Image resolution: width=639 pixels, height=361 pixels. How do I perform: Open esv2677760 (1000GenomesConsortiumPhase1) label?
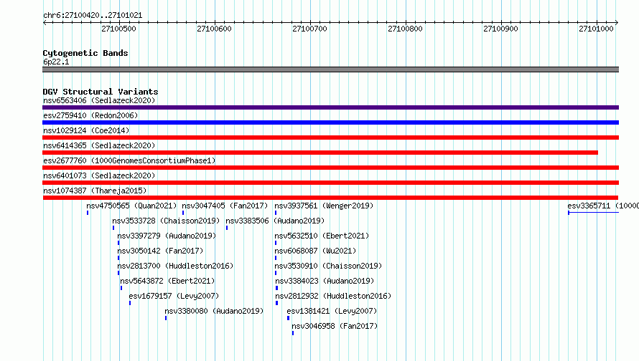click(x=129, y=160)
